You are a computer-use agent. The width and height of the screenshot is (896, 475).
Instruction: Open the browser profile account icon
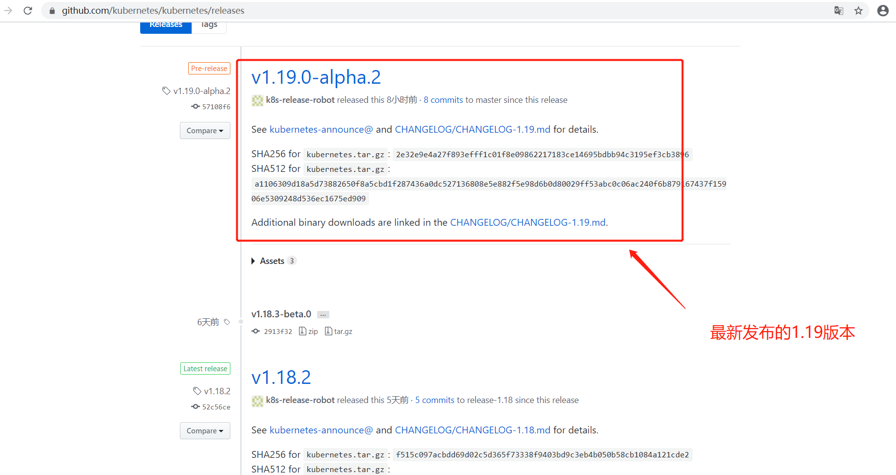[x=883, y=10]
